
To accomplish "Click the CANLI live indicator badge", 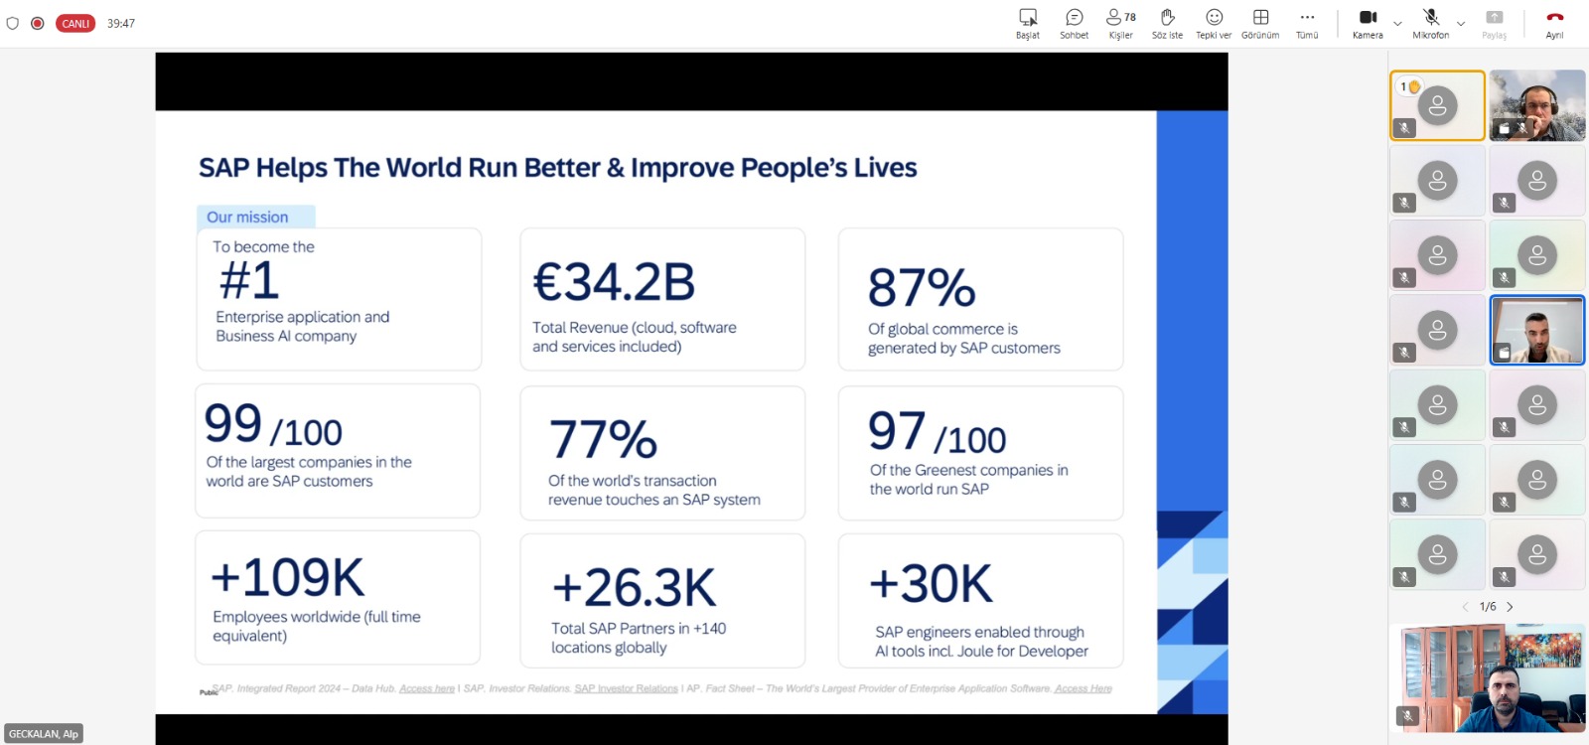I will [x=75, y=23].
